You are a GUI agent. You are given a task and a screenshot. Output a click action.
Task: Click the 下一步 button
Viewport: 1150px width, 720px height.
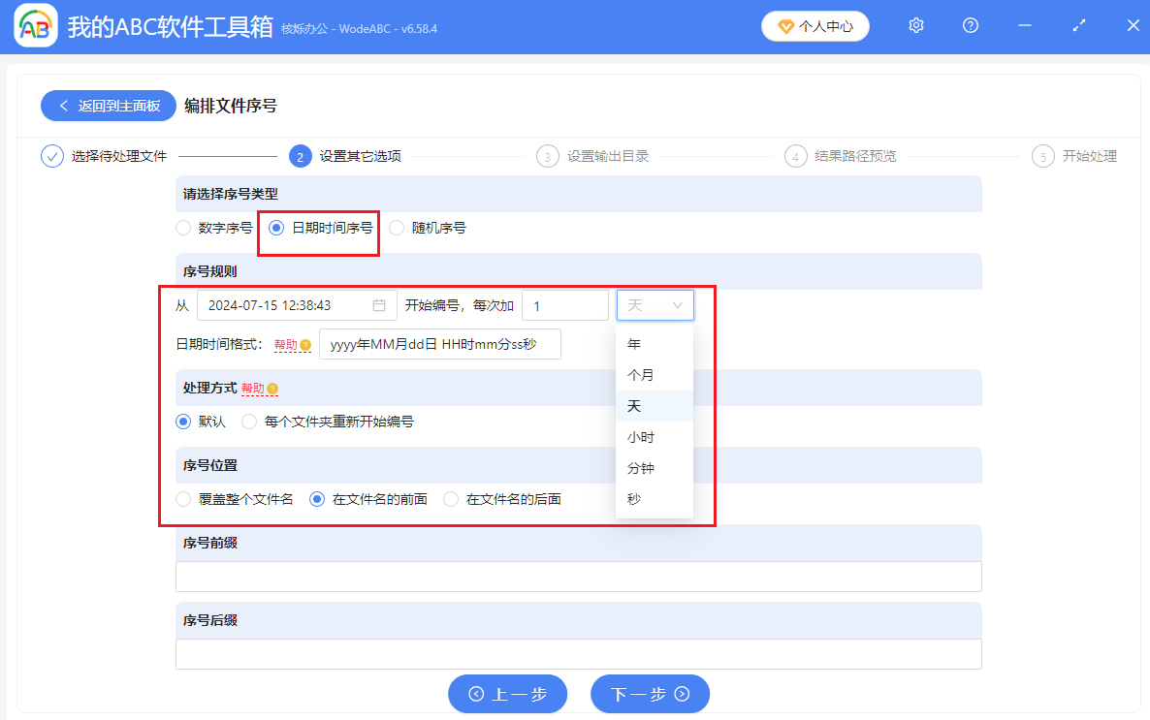coord(650,694)
